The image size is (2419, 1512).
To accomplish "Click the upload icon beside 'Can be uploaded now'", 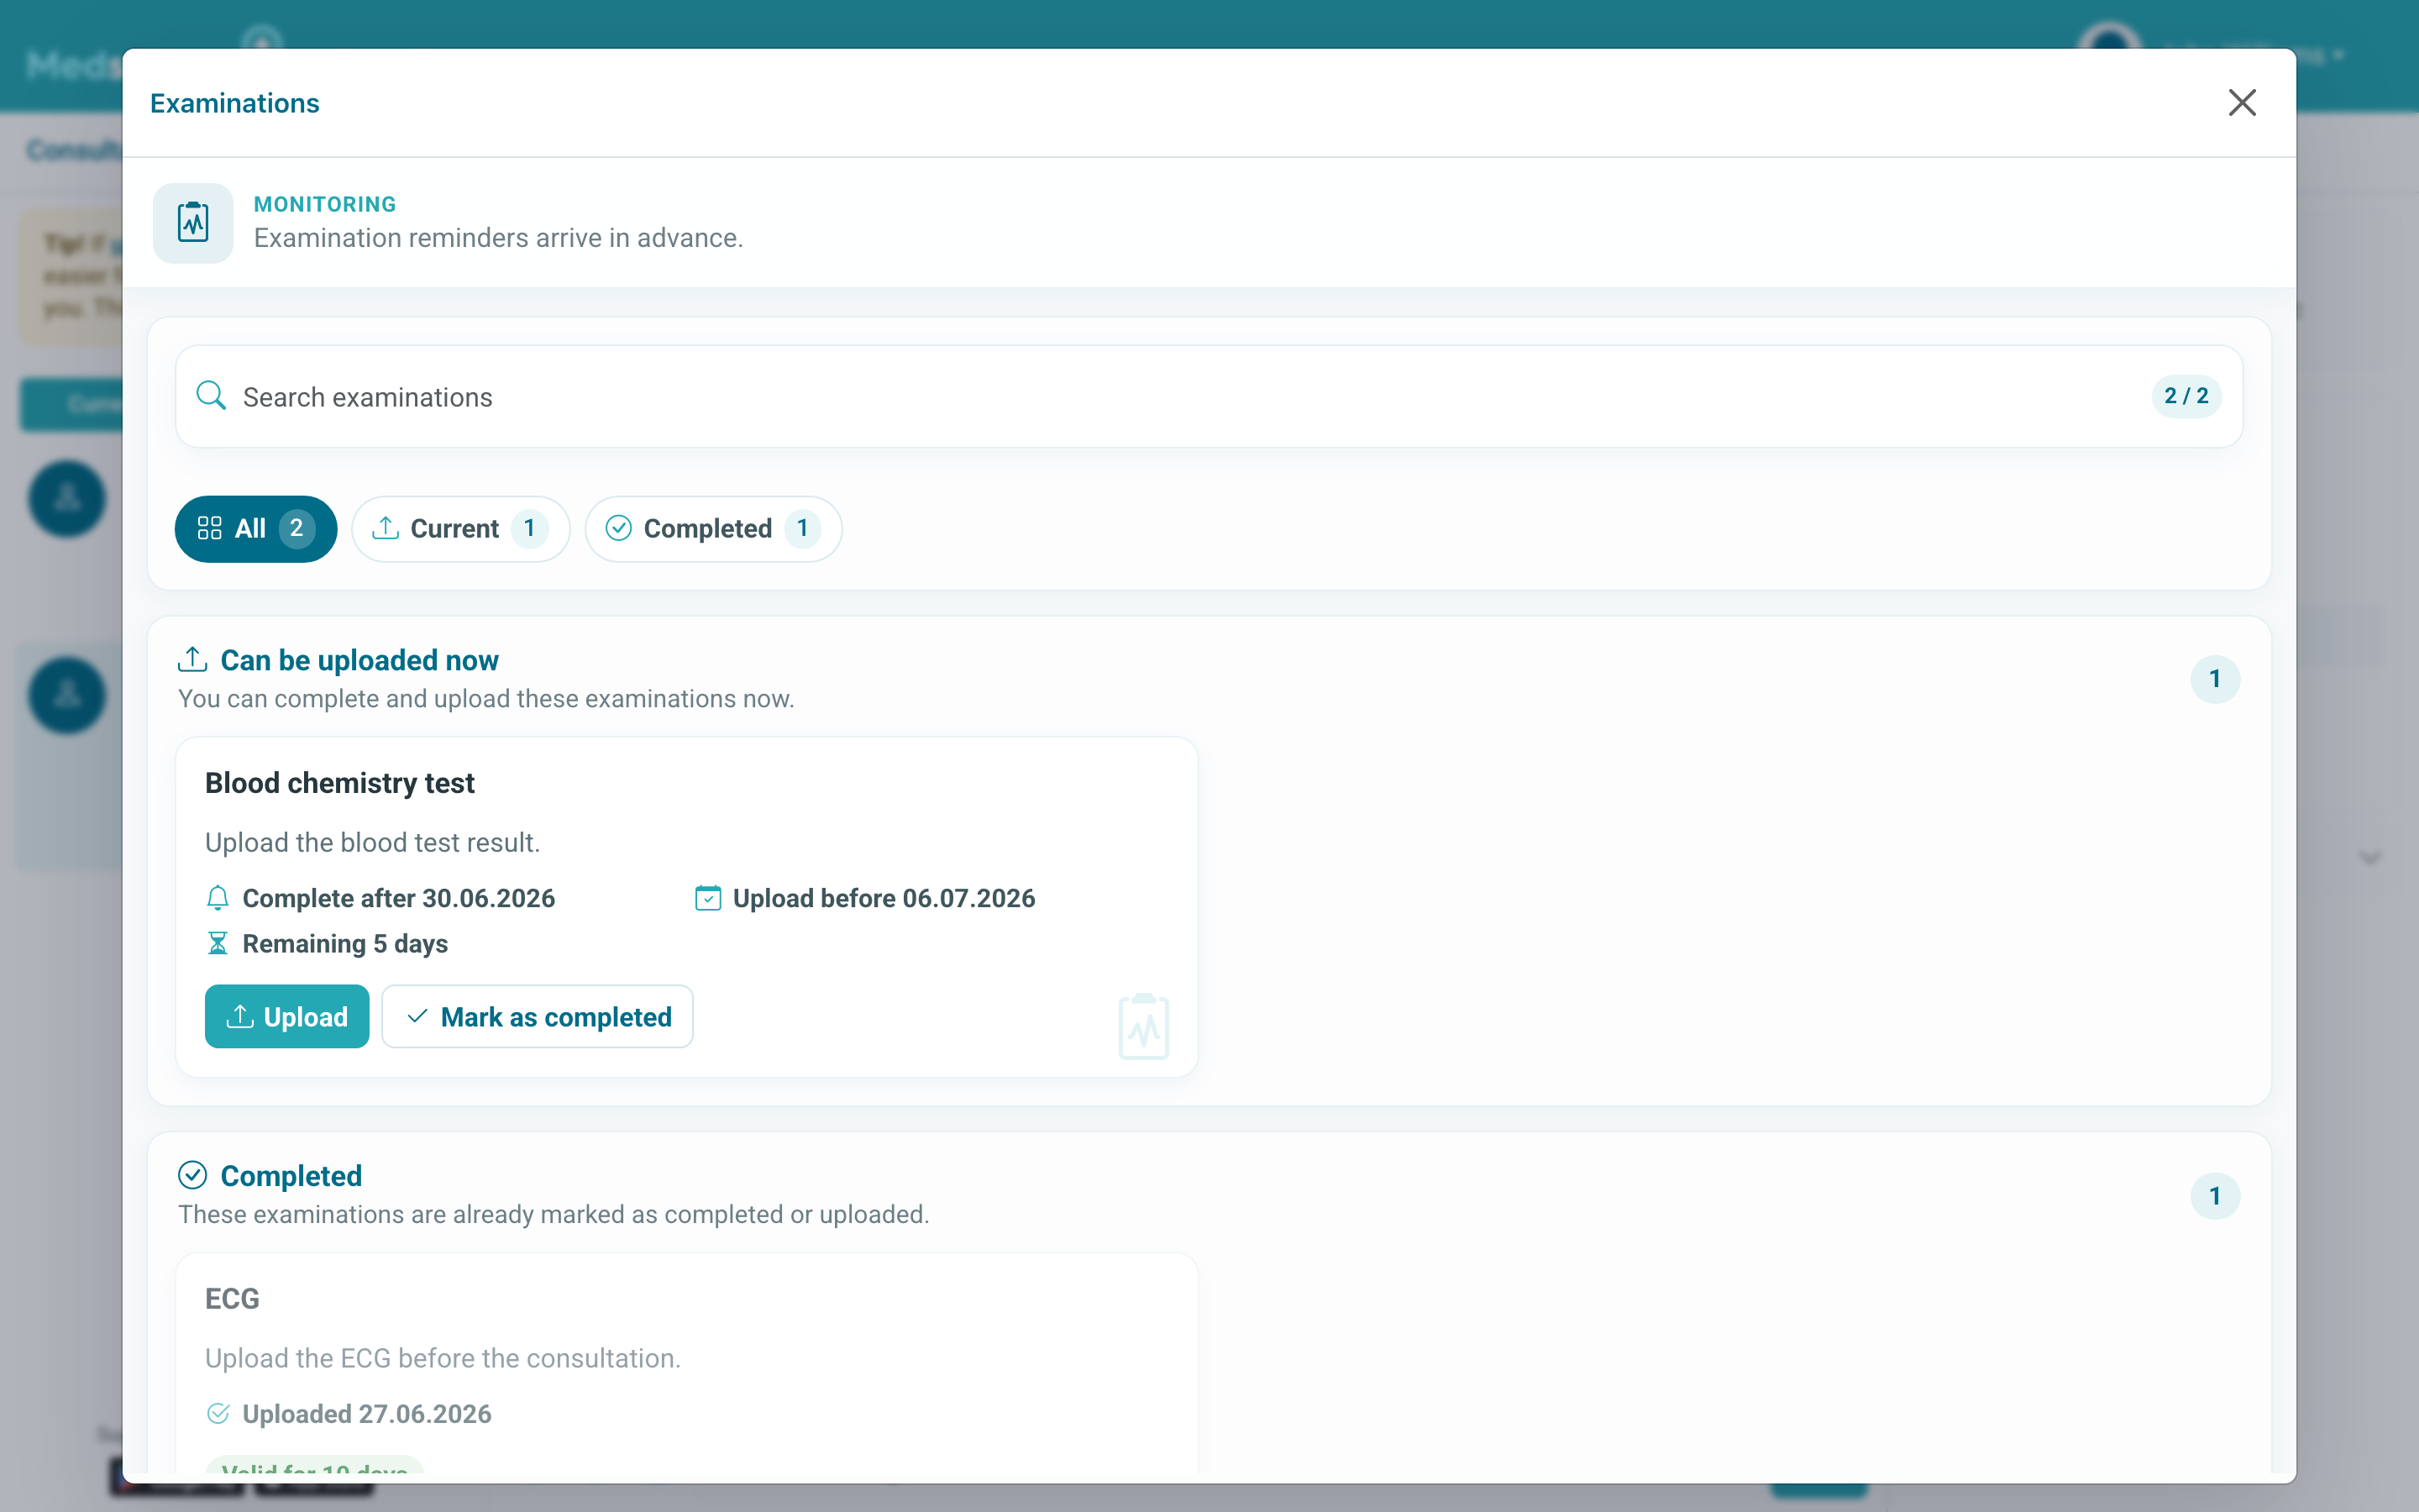I will coord(192,660).
